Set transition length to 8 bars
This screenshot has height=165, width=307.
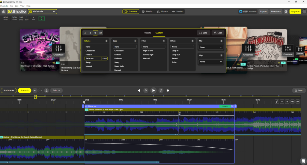[x=90, y=33]
